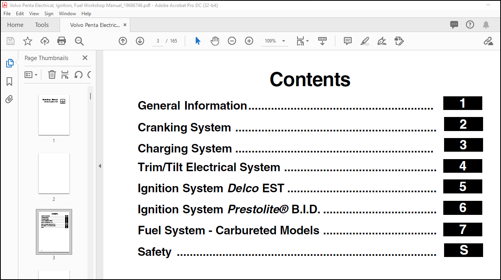The width and height of the screenshot is (501, 280).
Task: Open the Bookmarks pane icon
Action: pos(9,82)
